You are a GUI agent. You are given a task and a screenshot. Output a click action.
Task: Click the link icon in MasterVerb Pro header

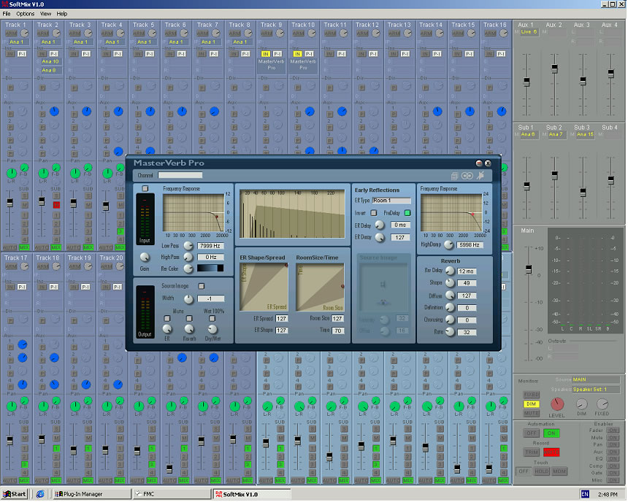coord(467,176)
